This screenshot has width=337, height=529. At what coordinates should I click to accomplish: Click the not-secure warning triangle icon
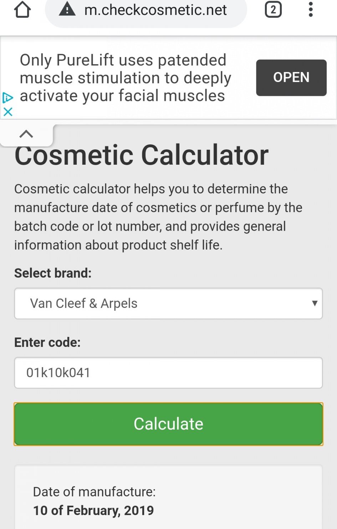(67, 10)
